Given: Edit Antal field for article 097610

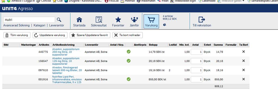Looking at the screenshot, I should pyautogui.click(x=197, y=70).
